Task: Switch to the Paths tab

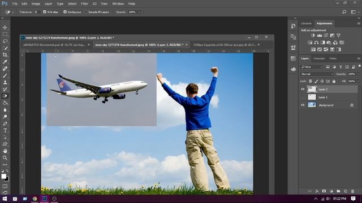Action: tap(333, 59)
